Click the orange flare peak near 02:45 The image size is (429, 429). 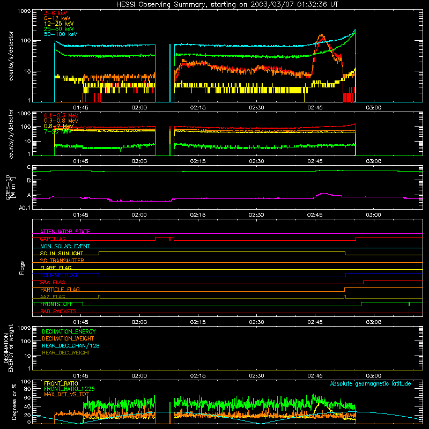pyautogui.click(x=321, y=35)
